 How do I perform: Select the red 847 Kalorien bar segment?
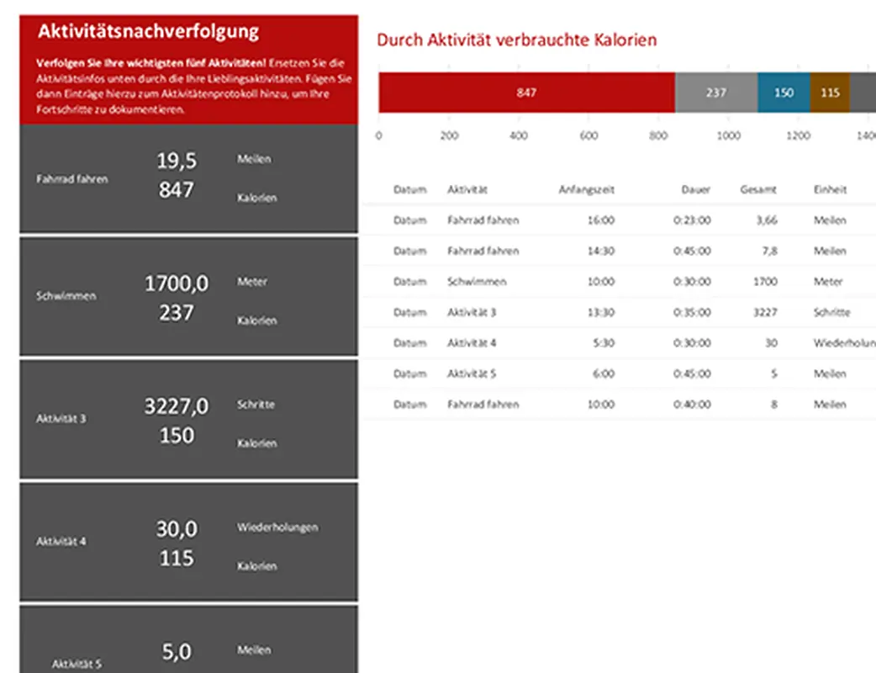click(526, 93)
